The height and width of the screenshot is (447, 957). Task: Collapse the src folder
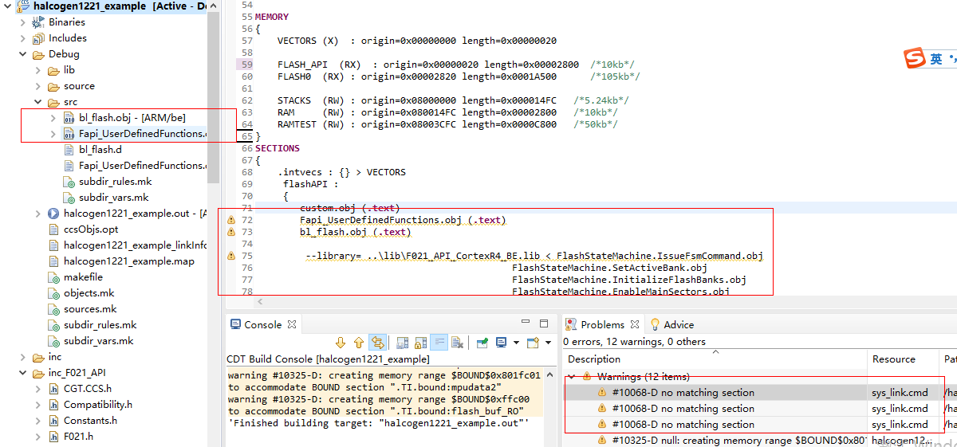click(38, 102)
